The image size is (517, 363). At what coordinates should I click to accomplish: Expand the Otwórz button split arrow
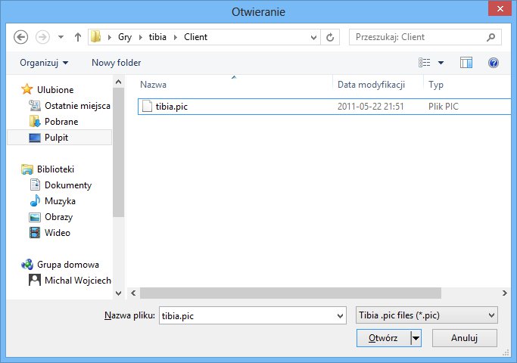pyautogui.click(x=416, y=338)
